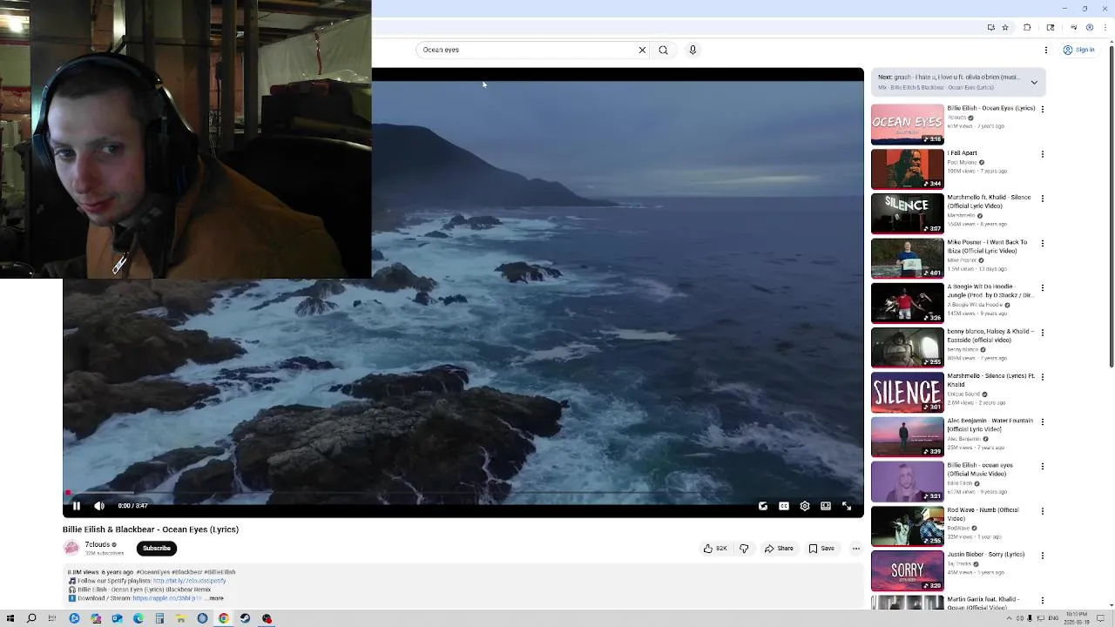Like the video (82K)

point(715,549)
